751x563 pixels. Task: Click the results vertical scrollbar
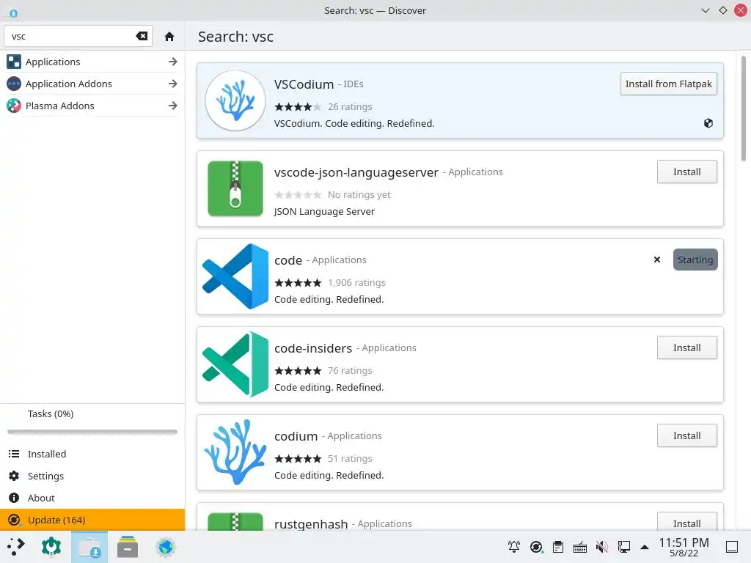click(744, 108)
